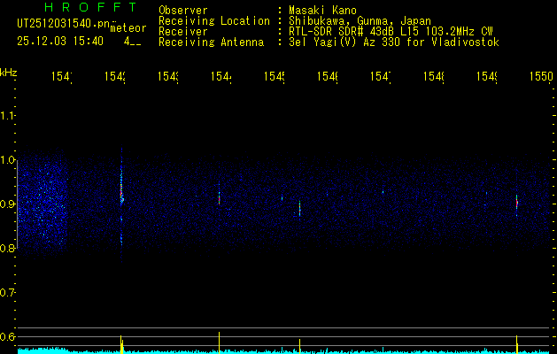The height and width of the screenshot is (354, 557).
Task: Click the brightest multicolored meteor echo streak
Action: pyautogui.click(x=121, y=196)
